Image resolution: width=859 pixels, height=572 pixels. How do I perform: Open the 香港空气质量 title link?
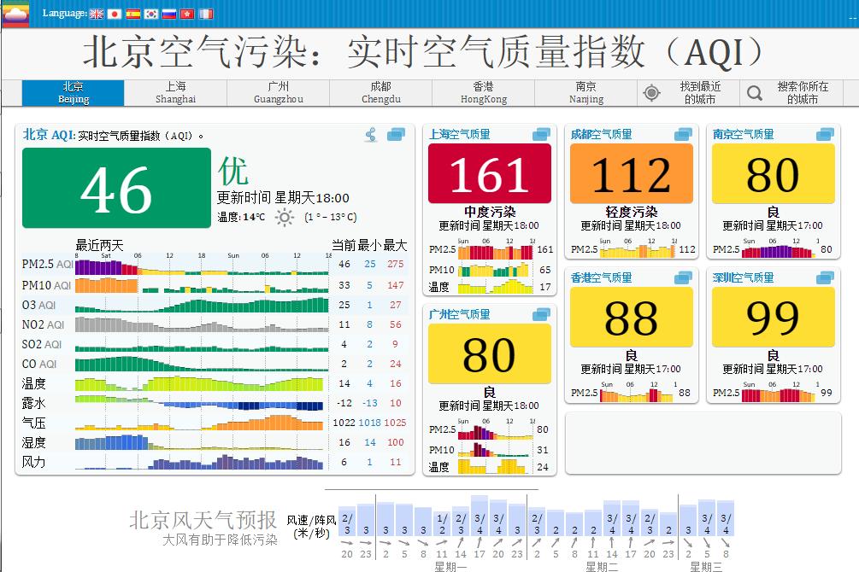pyautogui.click(x=601, y=278)
